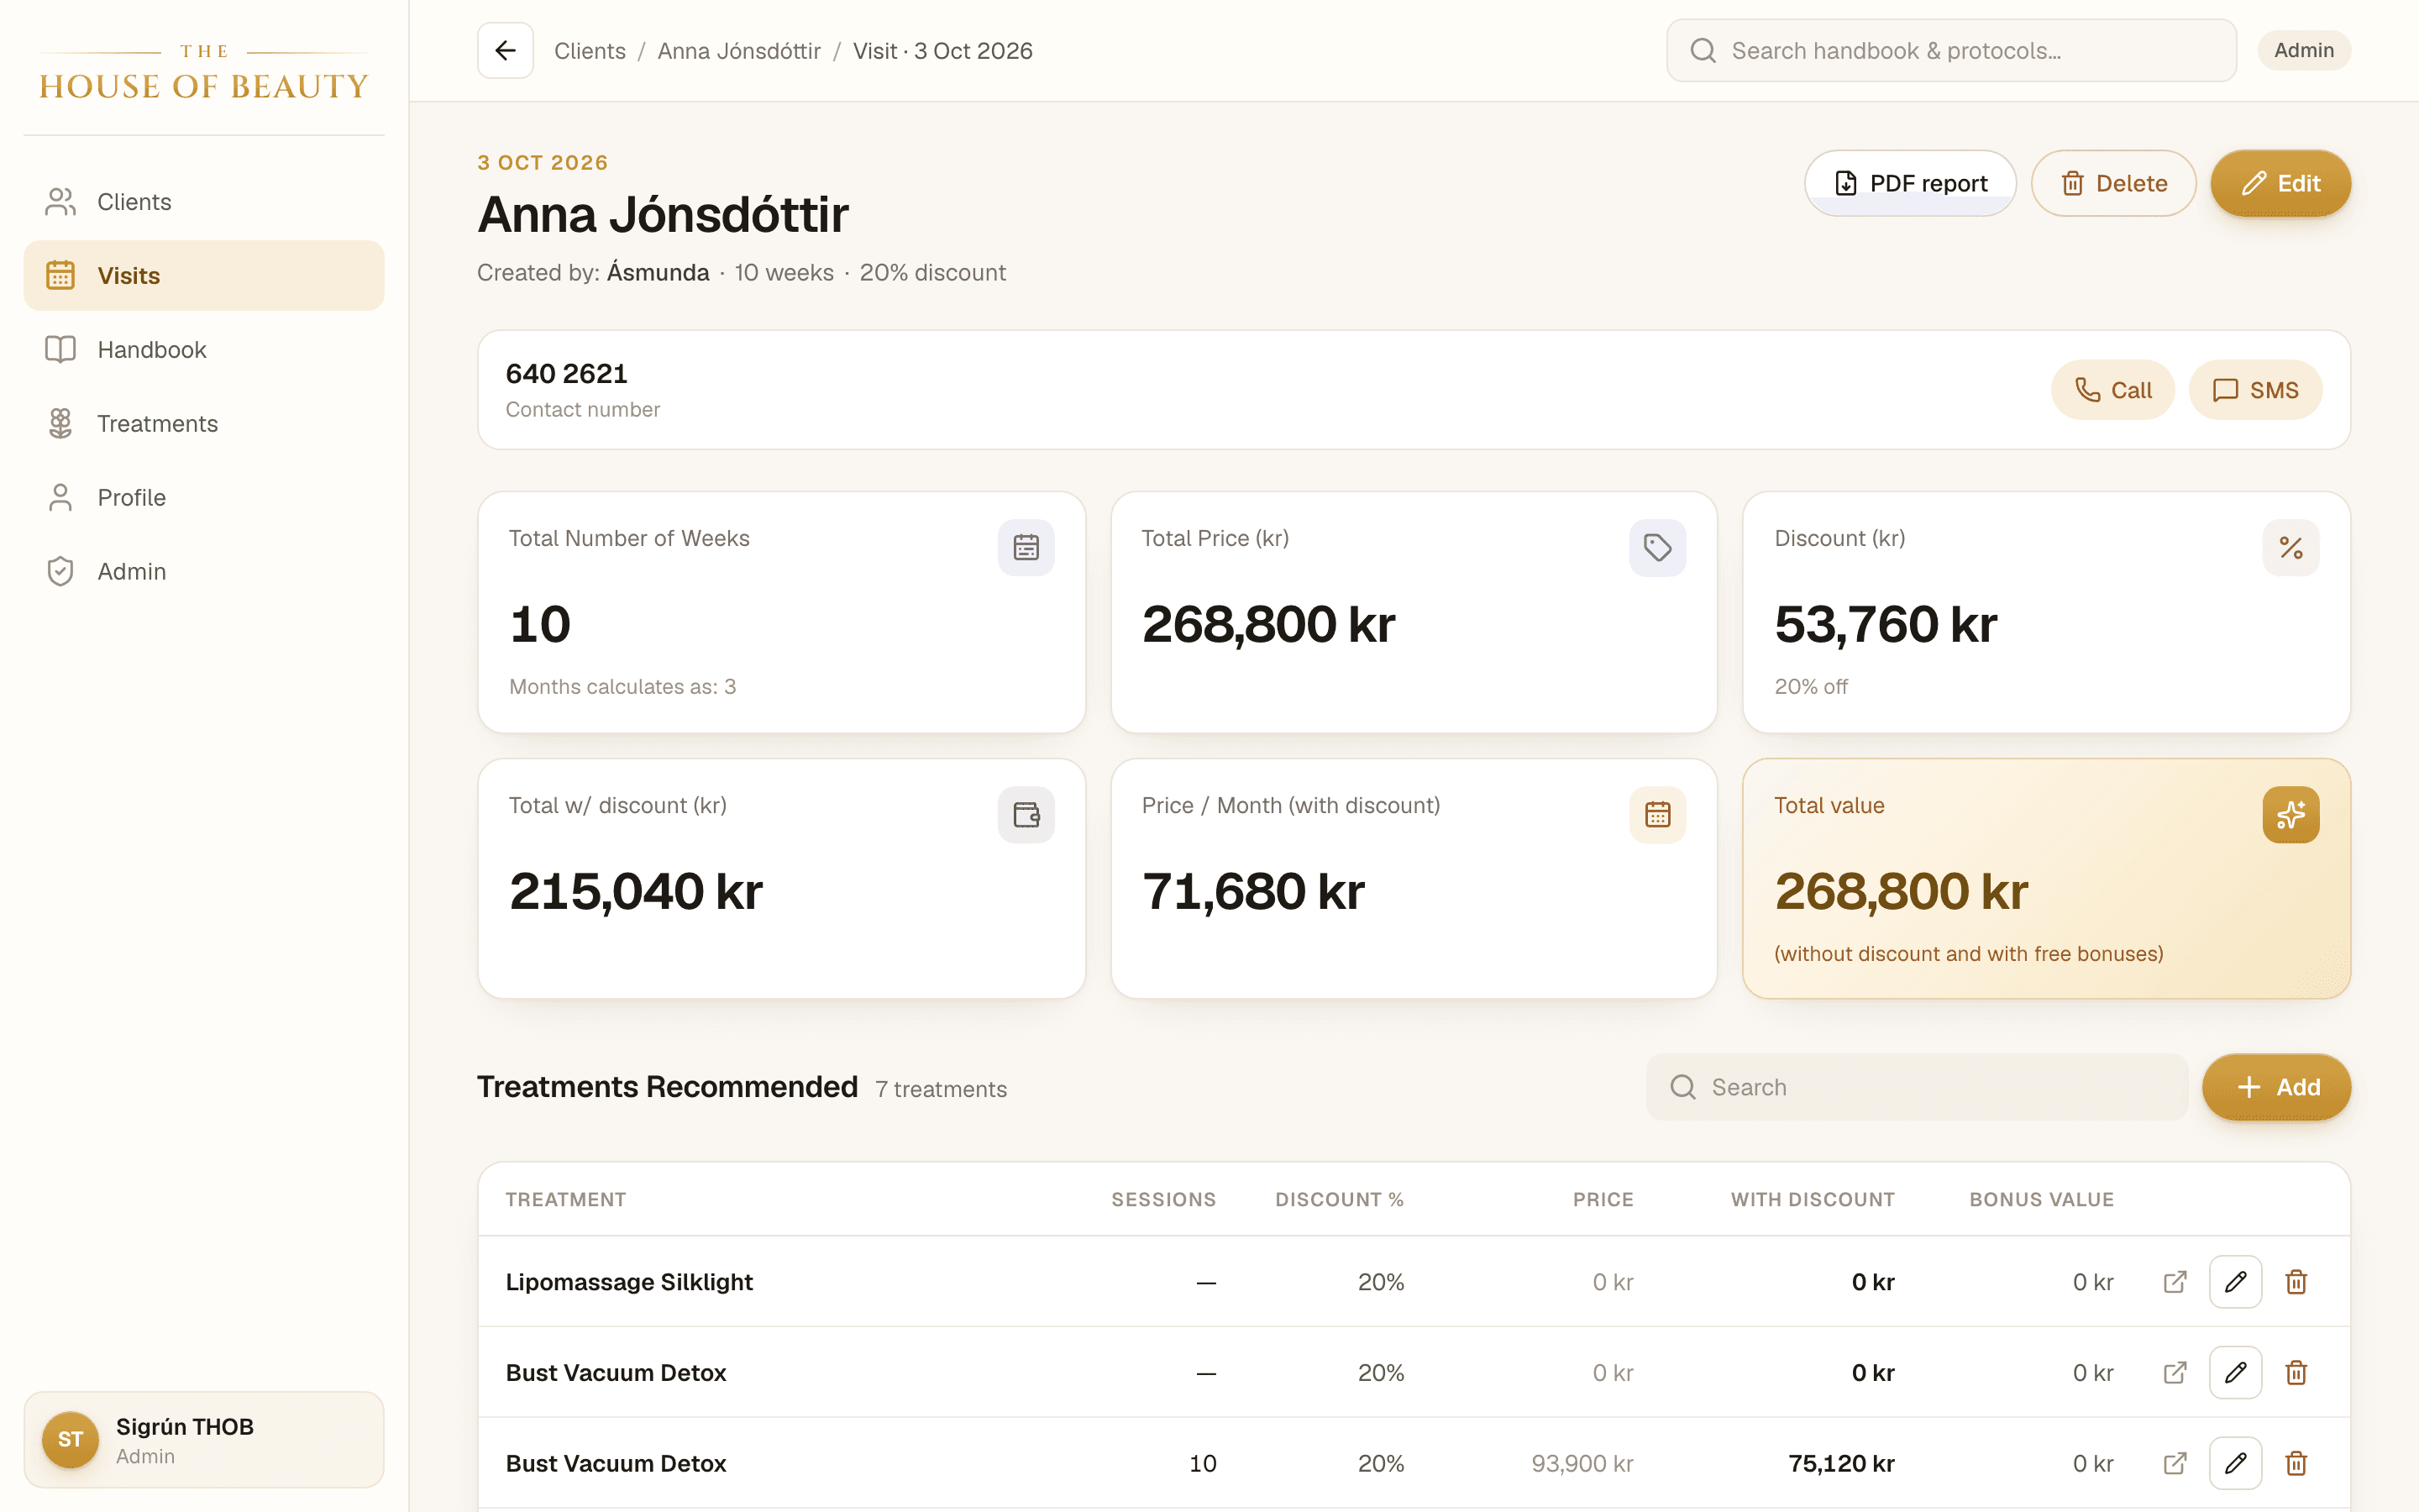Go back using the arrow button
This screenshot has width=2419, height=1512.
pyautogui.click(x=505, y=50)
